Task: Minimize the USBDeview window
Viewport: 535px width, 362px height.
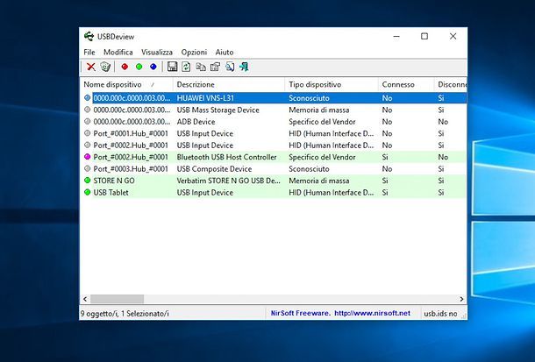Action: [x=396, y=36]
